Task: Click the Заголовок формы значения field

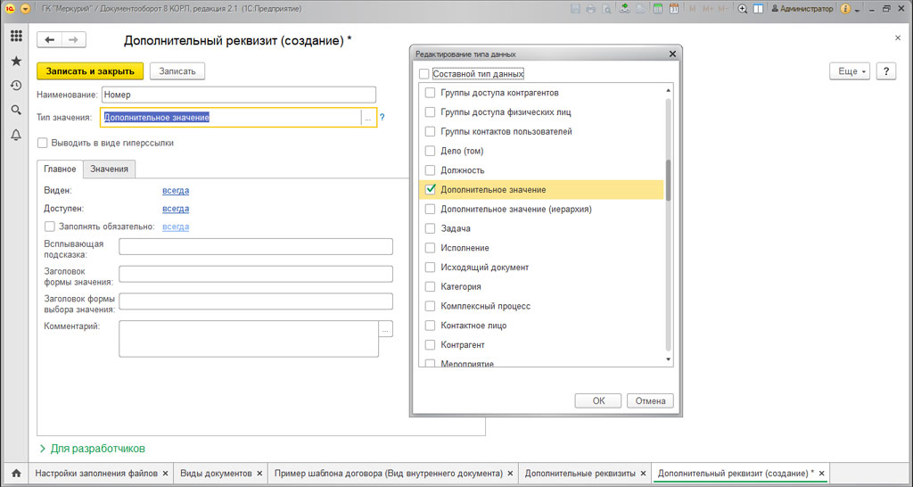Action: (256, 274)
